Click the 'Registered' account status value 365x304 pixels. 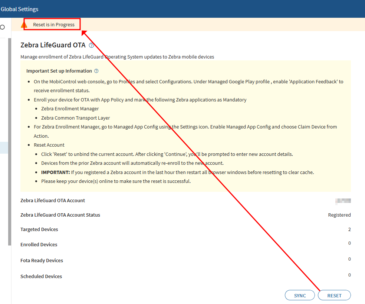(x=339, y=215)
